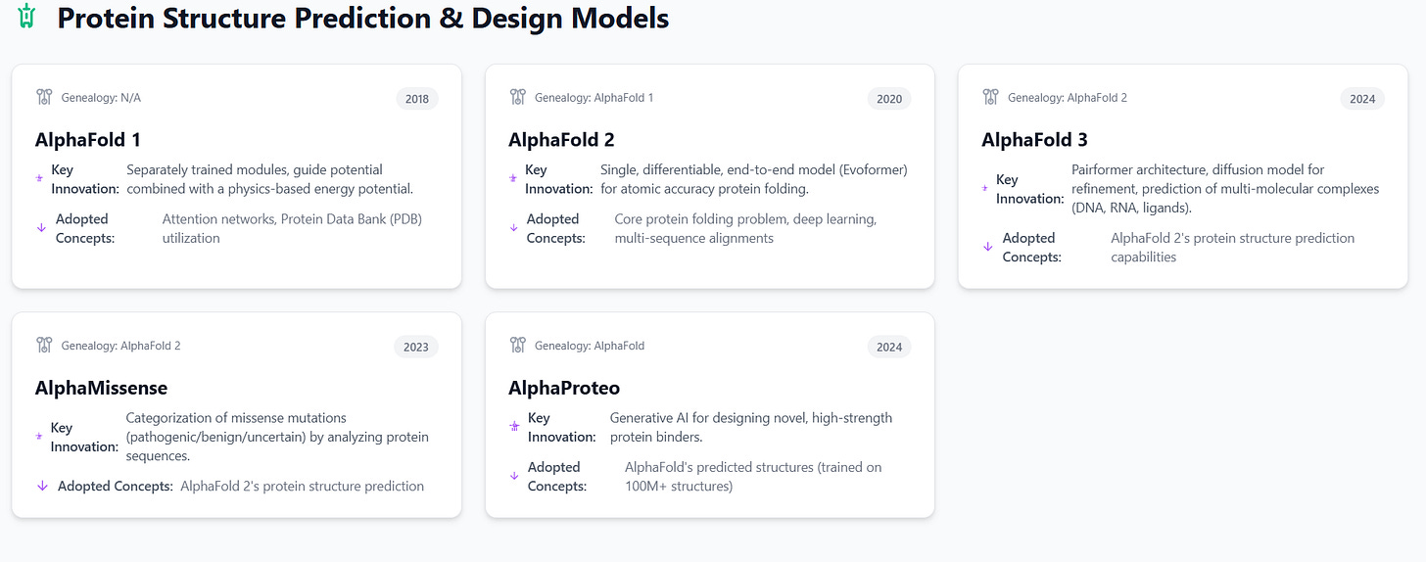
Task: Click Adopted Concepts down arrow in AlphaFold 2
Action: click(514, 228)
